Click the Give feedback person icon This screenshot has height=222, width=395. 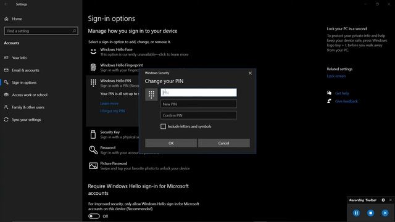[x=329, y=101]
